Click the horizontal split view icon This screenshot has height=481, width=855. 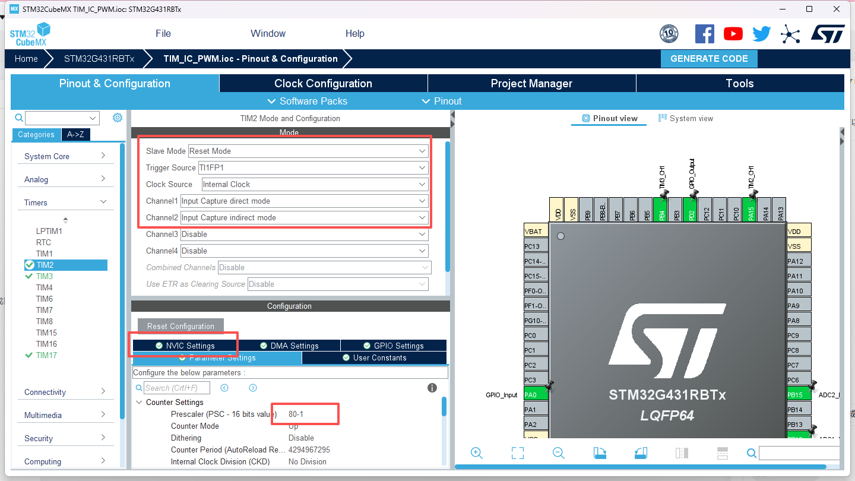click(x=723, y=453)
